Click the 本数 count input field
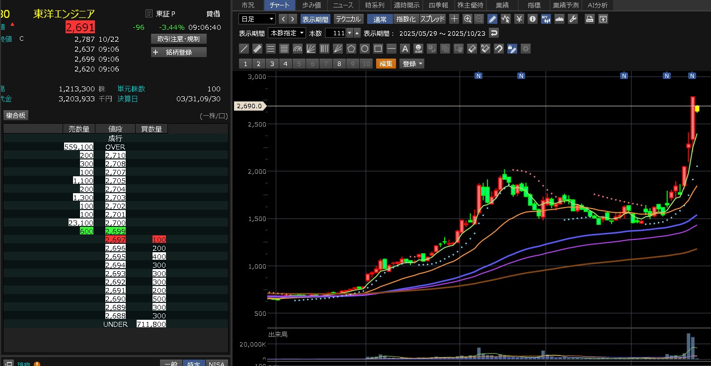This screenshot has height=366, width=711. click(335, 33)
